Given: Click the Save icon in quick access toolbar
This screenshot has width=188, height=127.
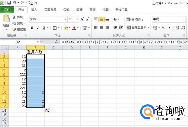Looking at the screenshot, I should coord(9,3).
